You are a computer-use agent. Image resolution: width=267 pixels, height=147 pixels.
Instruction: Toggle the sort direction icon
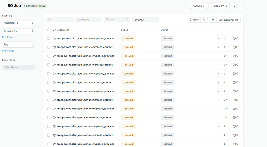(213, 20)
